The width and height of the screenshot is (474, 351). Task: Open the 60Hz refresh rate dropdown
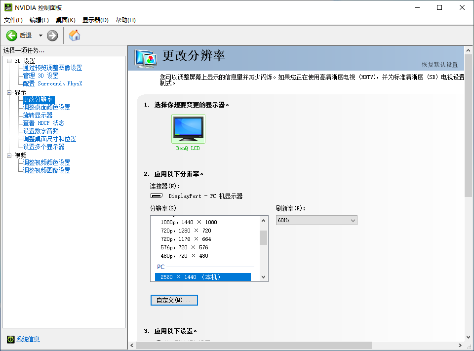316,220
